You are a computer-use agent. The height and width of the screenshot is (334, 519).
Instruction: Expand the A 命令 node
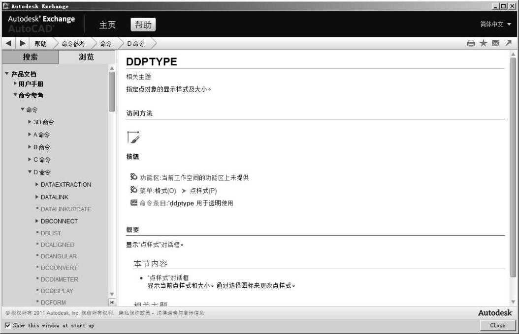click(x=30, y=134)
